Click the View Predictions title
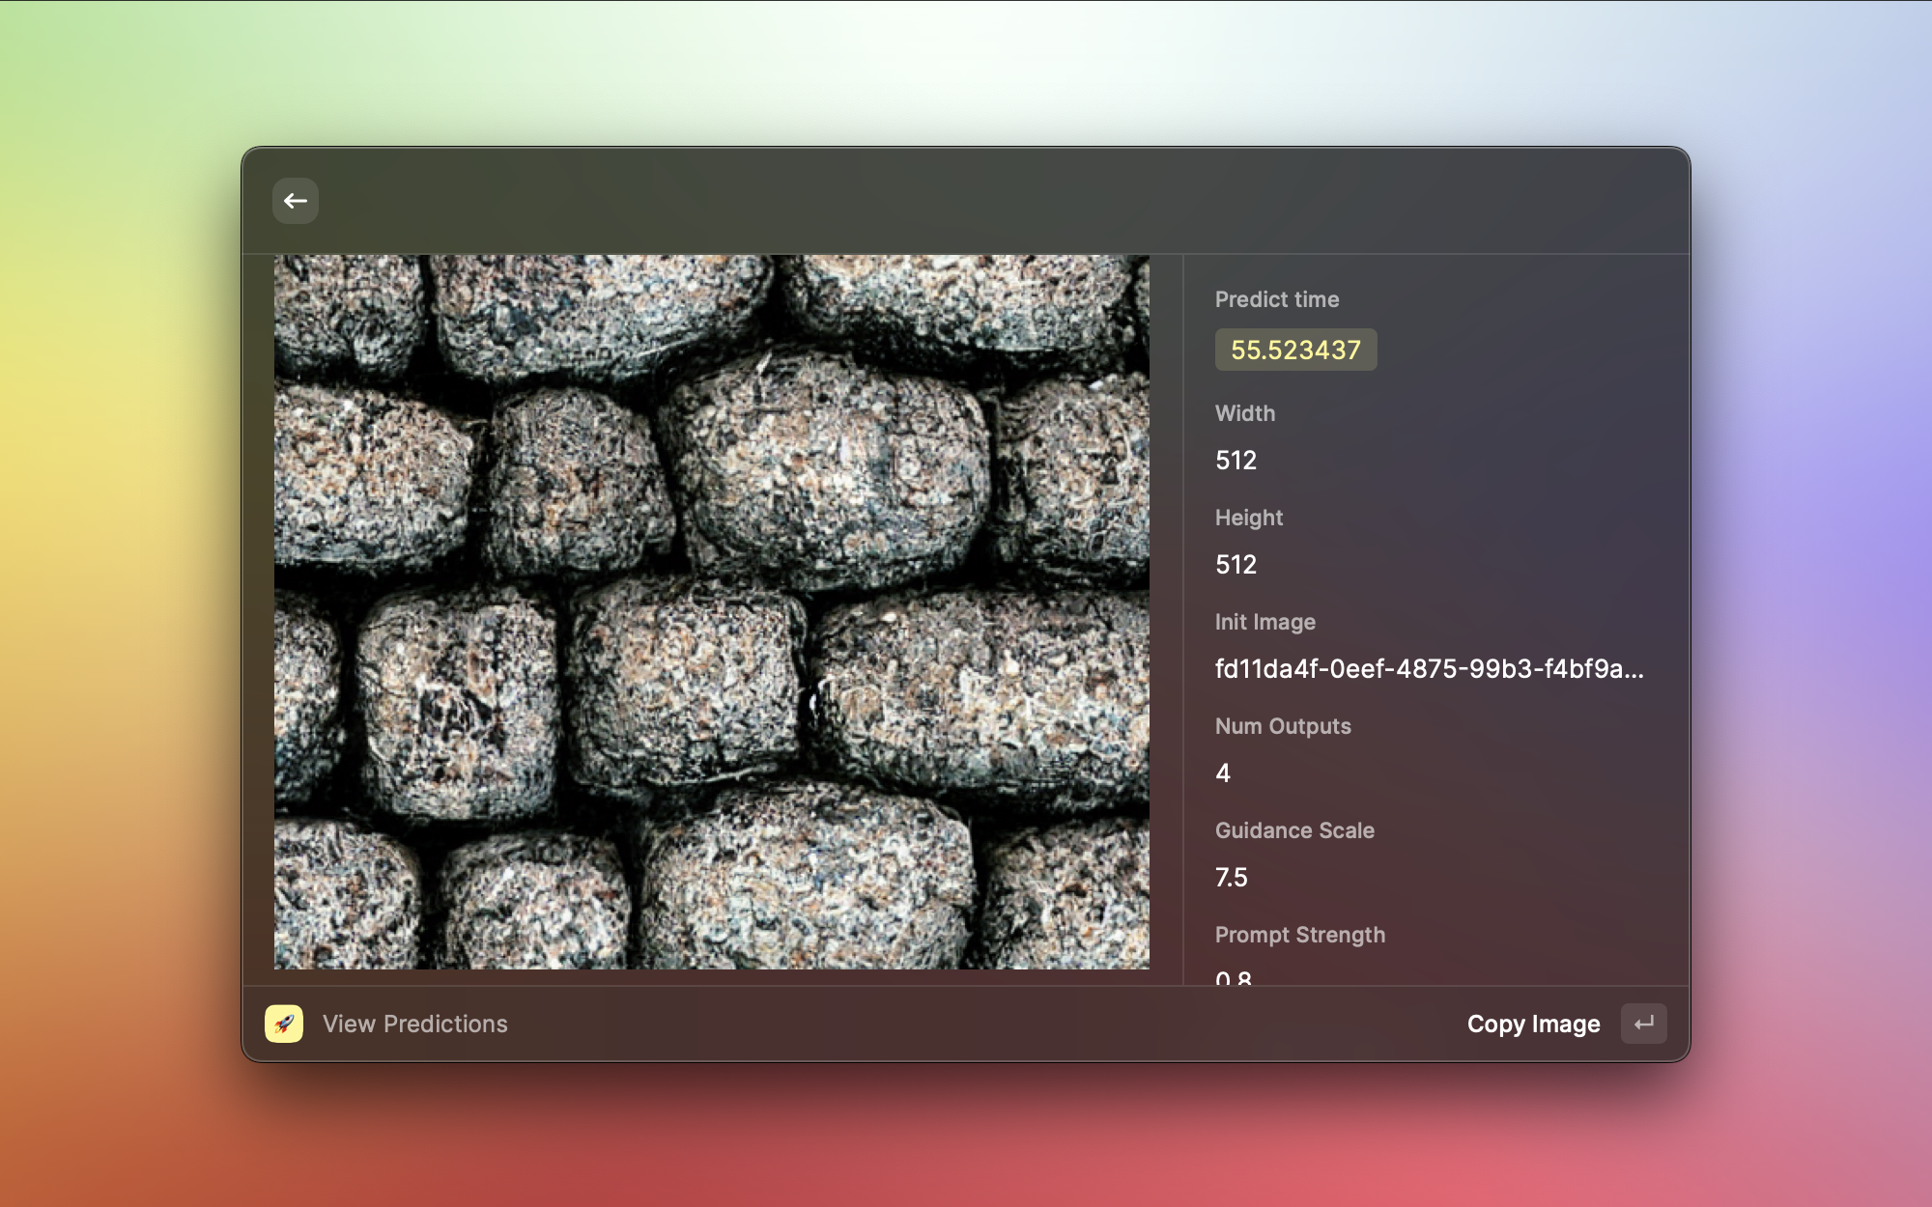The width and height of the screenshot is (1932, 1207). (414, 1024)
